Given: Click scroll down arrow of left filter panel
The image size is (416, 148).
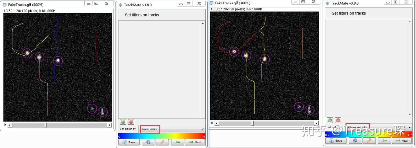Looking at the screenshot, I should coord(203,116).
